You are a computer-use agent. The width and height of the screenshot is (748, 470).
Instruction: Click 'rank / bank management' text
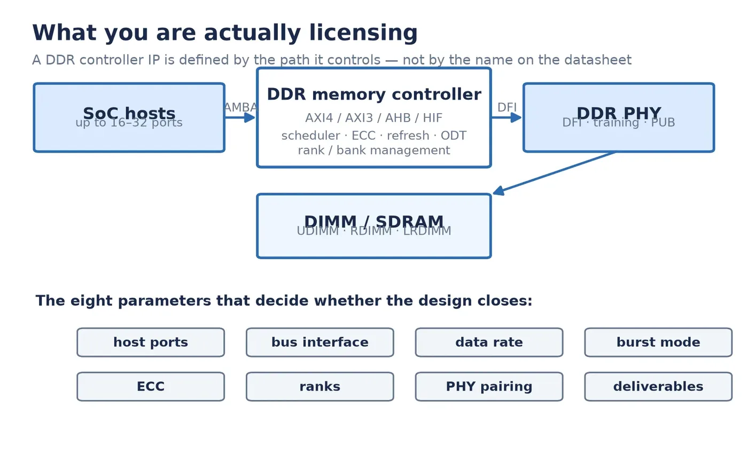tap(374, 150)
